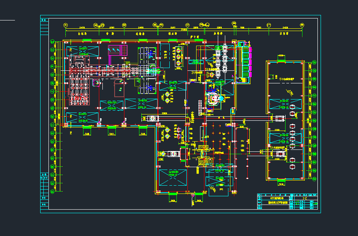Viewport: 358px width, 236px height.
Task: Select top green door marker on right building
Action: tap(281, 61)
